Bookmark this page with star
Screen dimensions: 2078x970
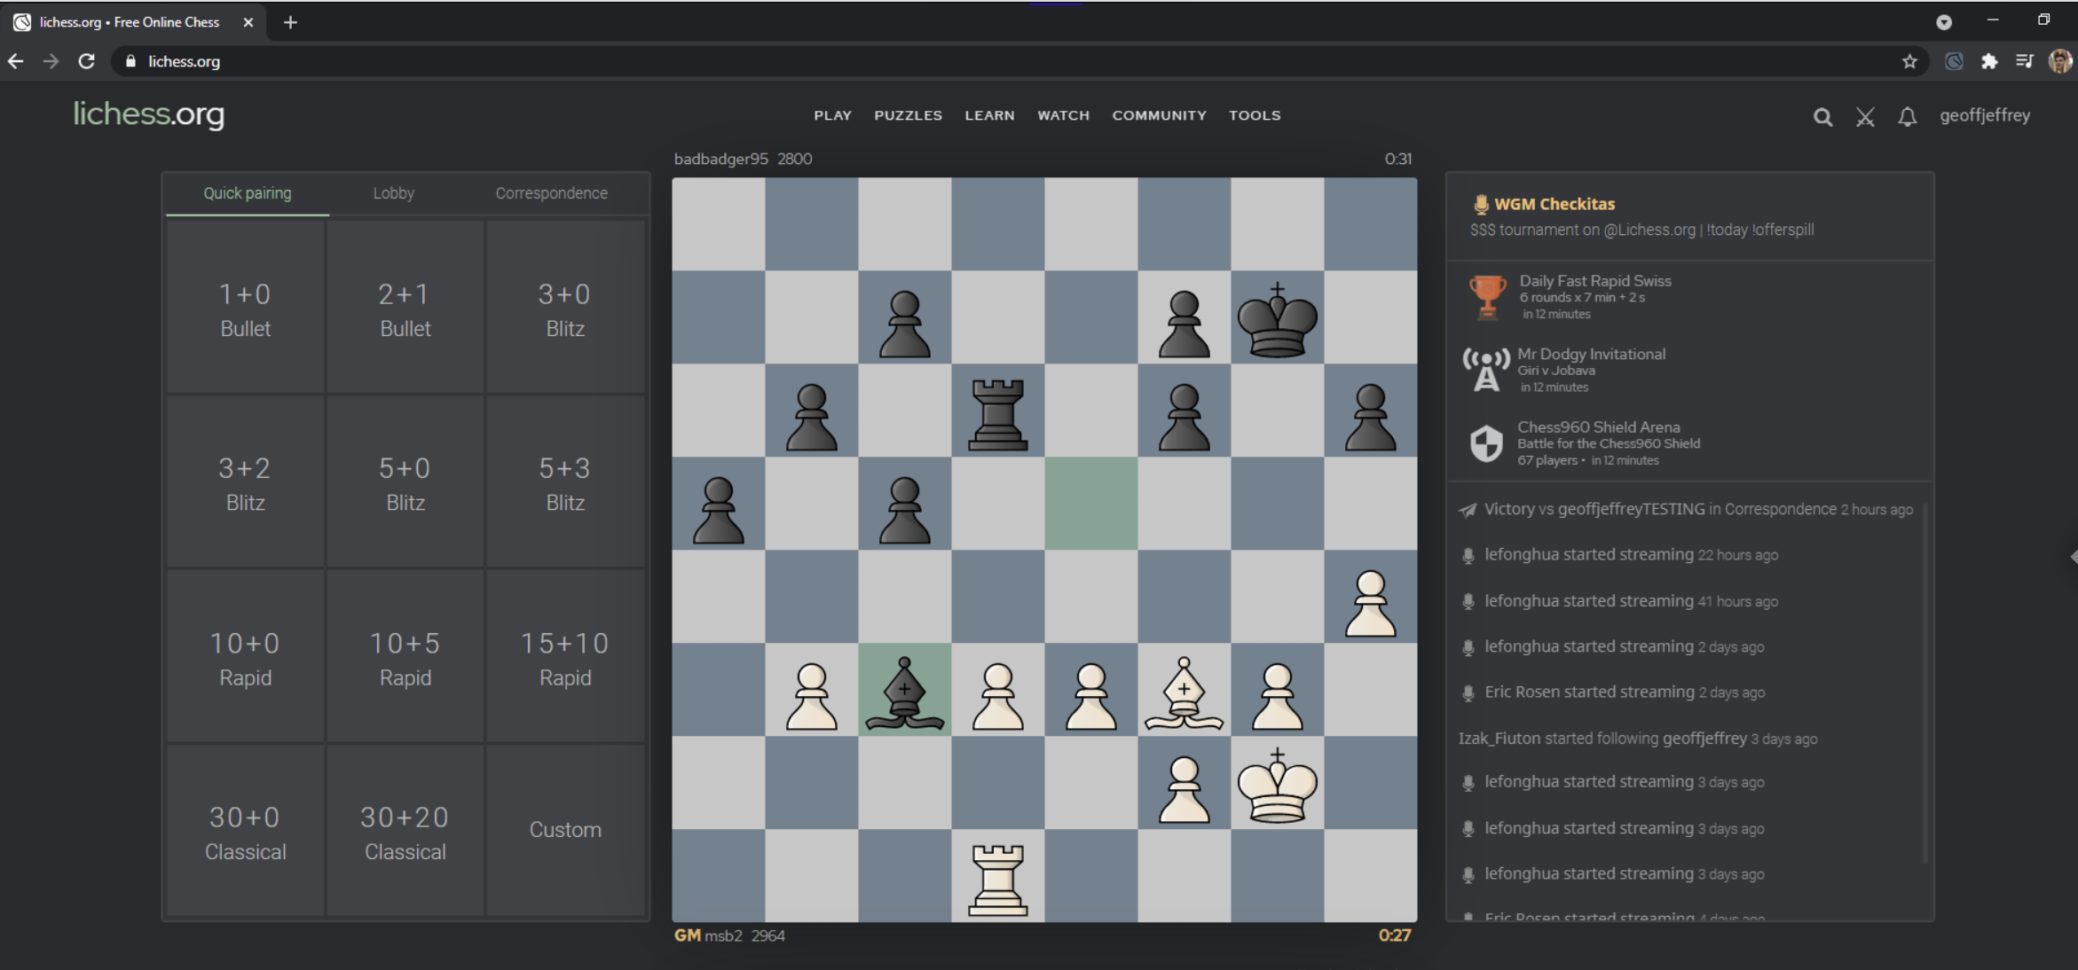(1909, 61)
